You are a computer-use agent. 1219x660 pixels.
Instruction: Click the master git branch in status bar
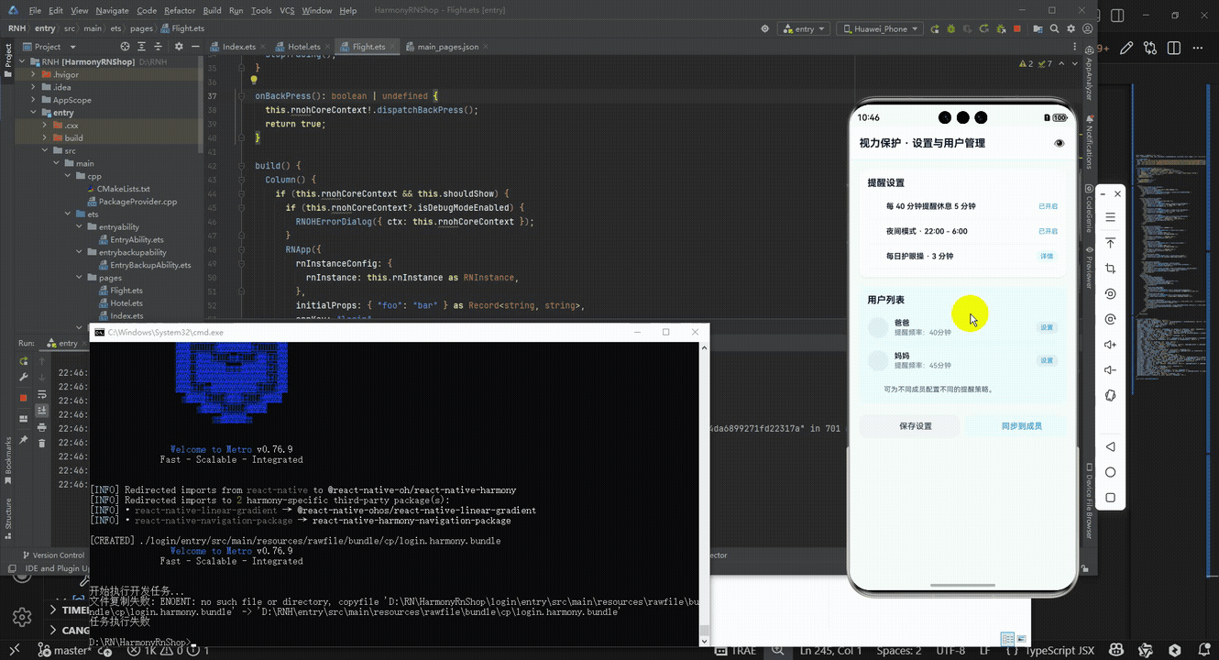point(66,651)
